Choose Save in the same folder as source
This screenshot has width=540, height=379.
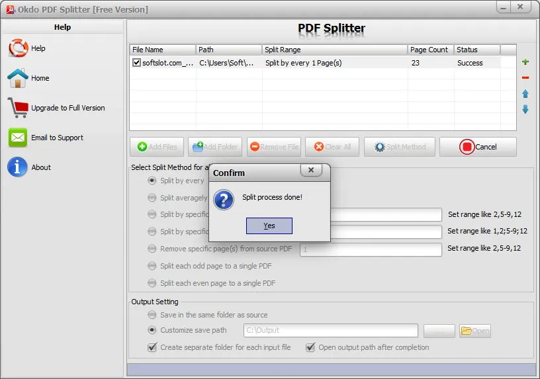click(x=152, y=315)
